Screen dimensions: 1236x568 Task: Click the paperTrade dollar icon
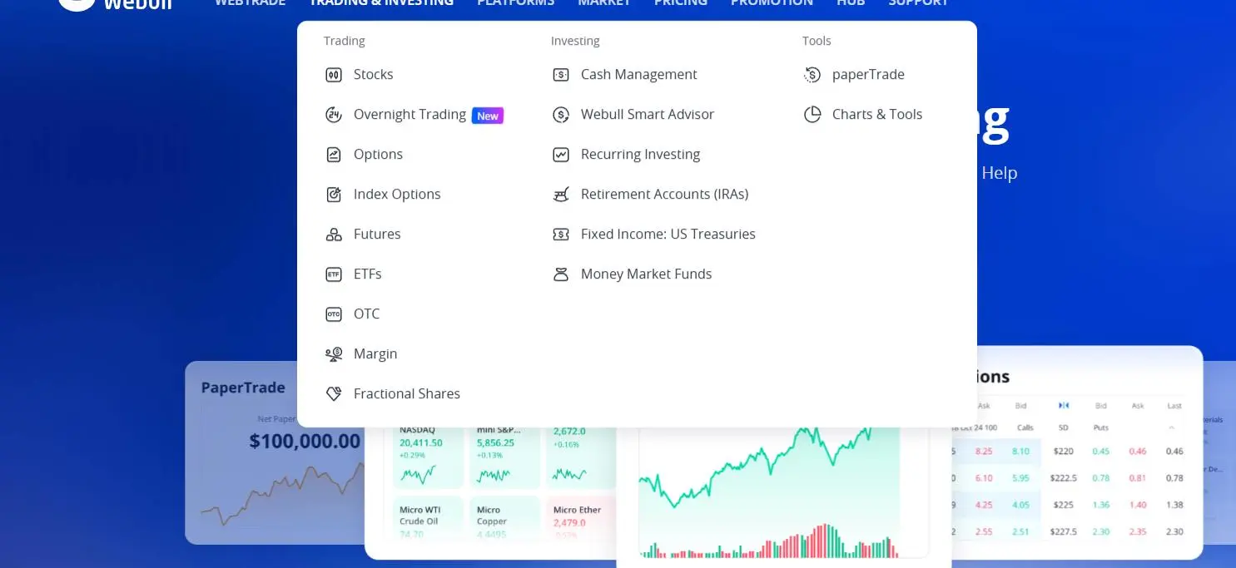[812, 75]
